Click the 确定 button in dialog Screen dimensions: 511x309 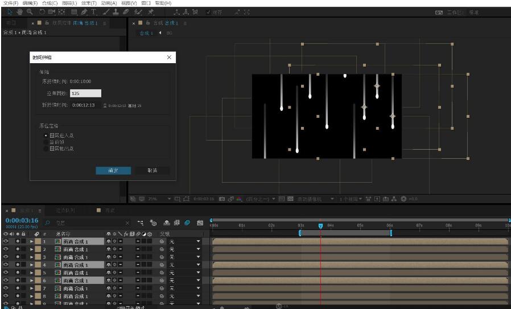(113, 170)
